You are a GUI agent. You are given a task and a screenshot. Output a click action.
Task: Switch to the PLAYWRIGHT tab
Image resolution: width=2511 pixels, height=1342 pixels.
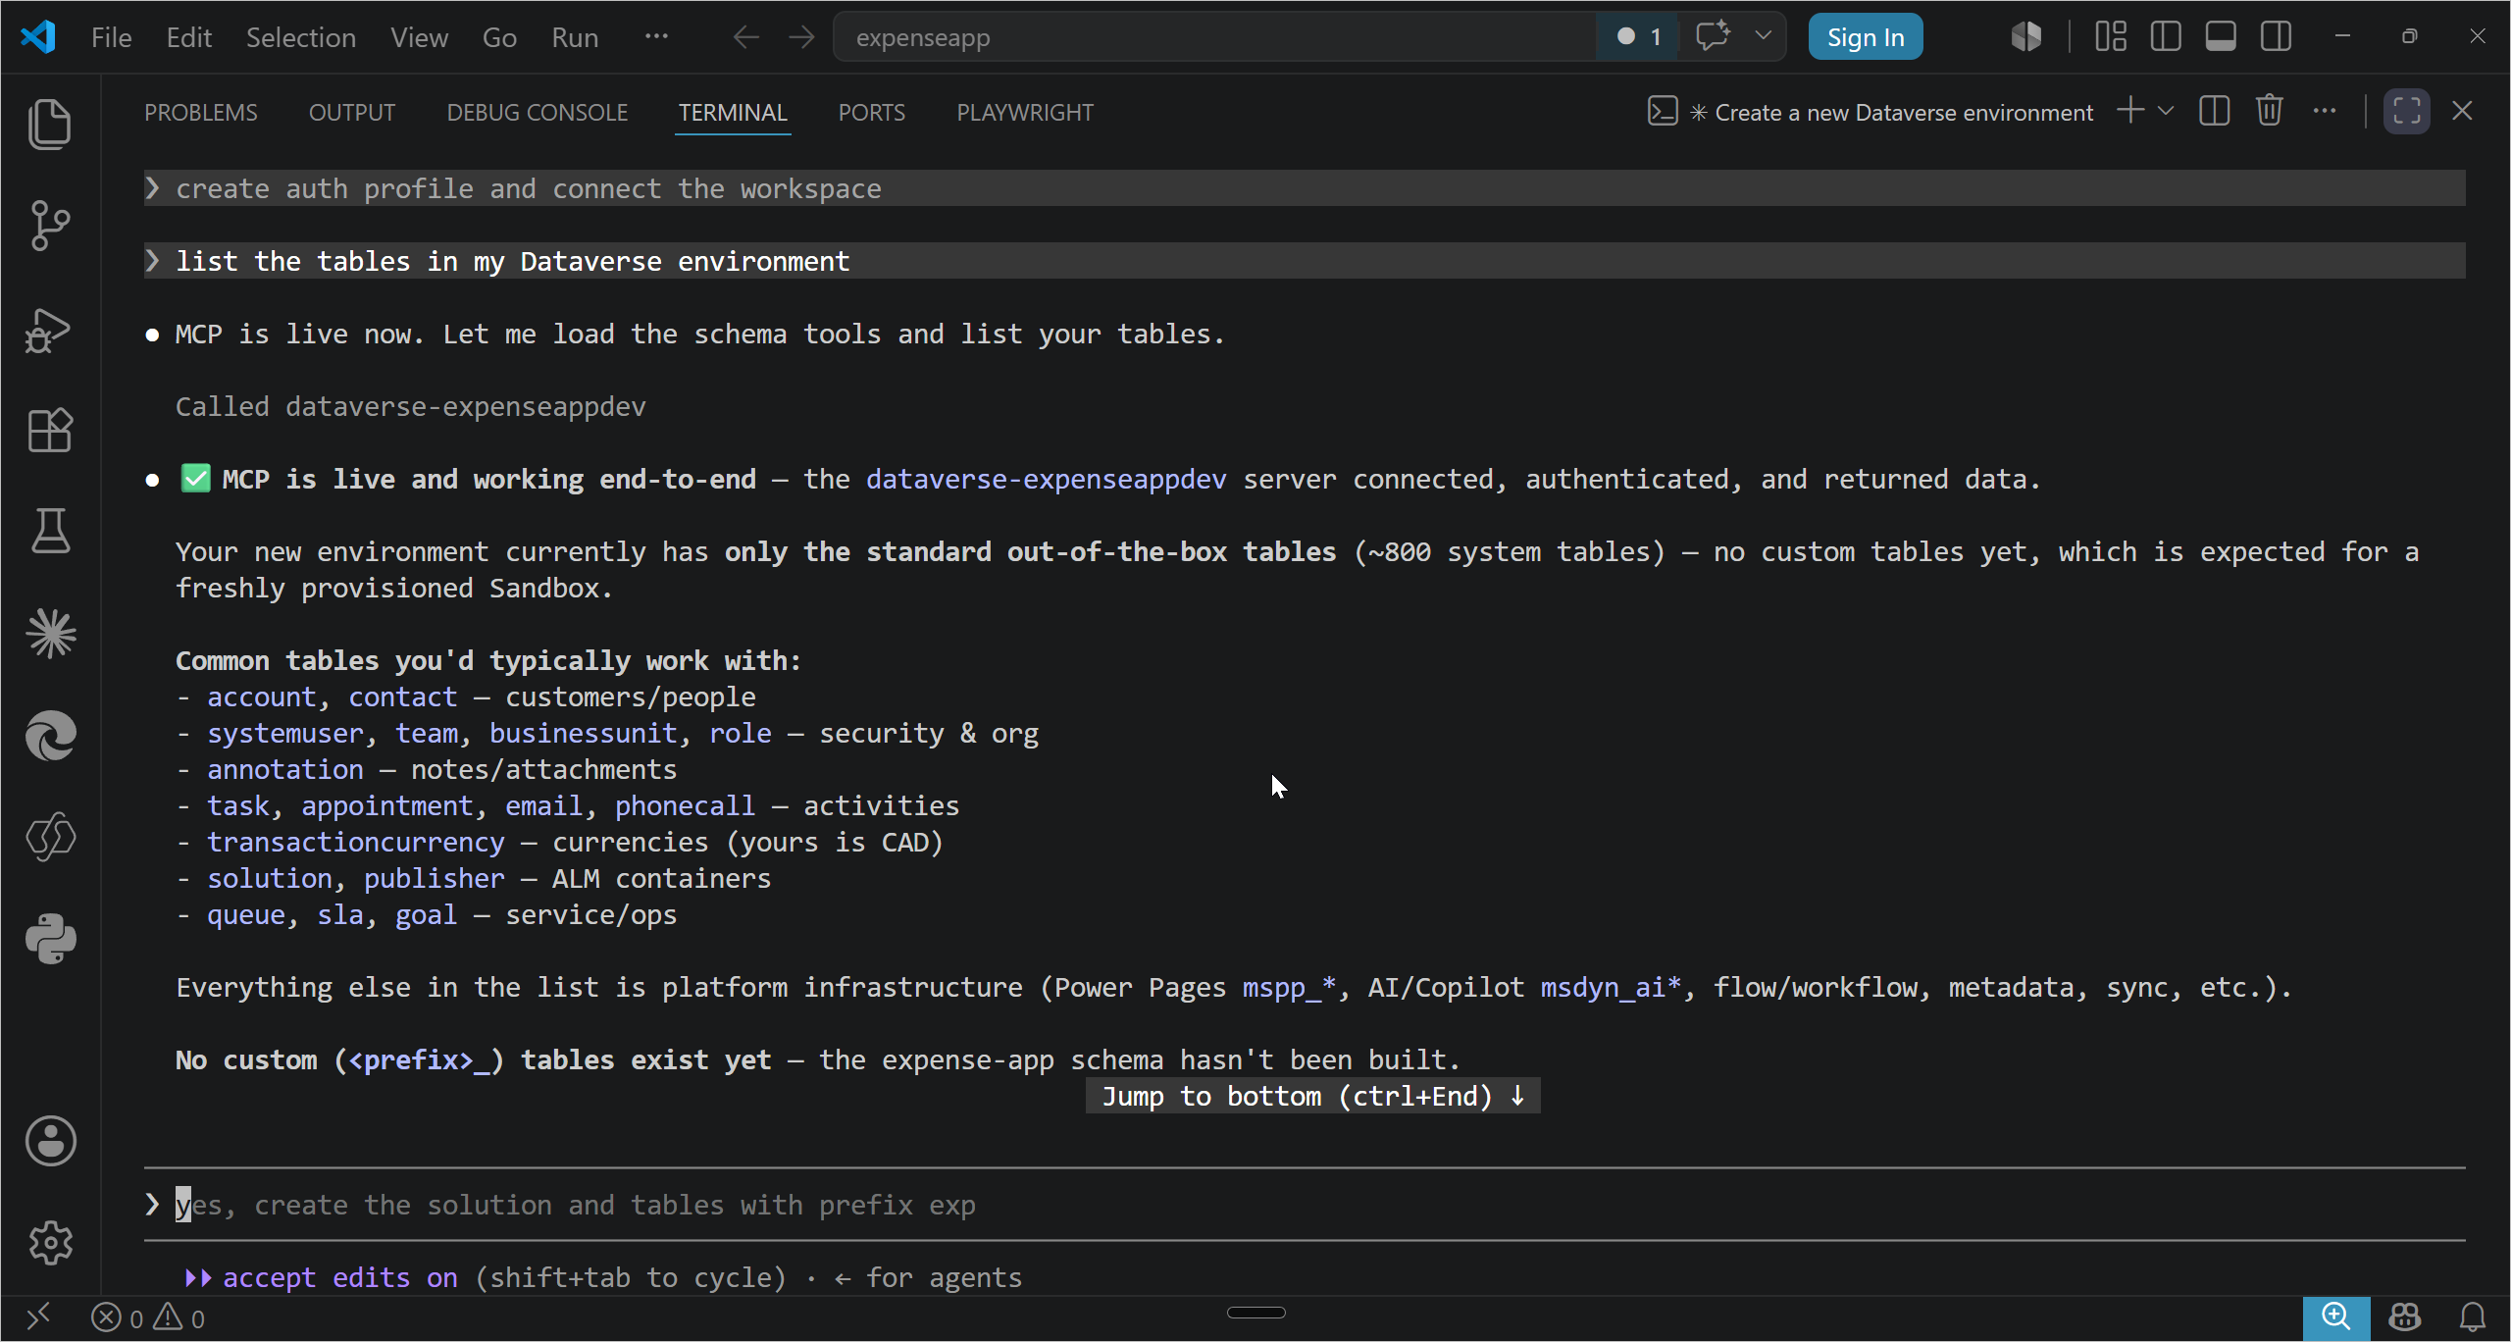1024,112
